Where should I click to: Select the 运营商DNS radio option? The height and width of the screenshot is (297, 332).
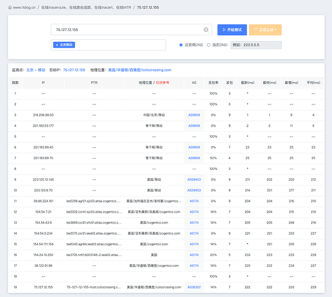pyautogui.click(x=181, y=45)
